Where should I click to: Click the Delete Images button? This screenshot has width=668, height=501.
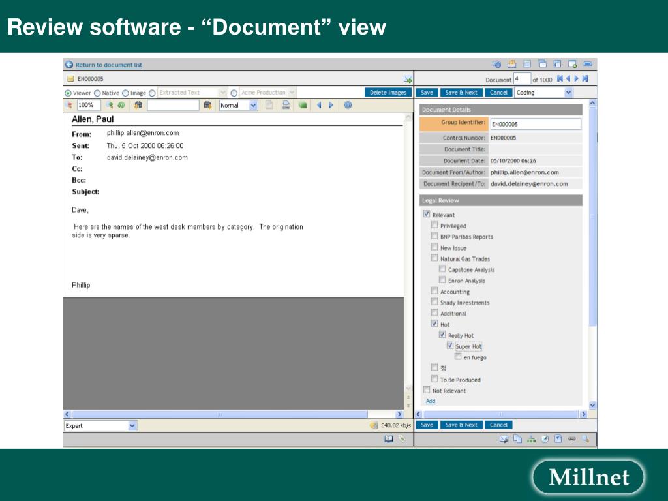tap(388, 93)
